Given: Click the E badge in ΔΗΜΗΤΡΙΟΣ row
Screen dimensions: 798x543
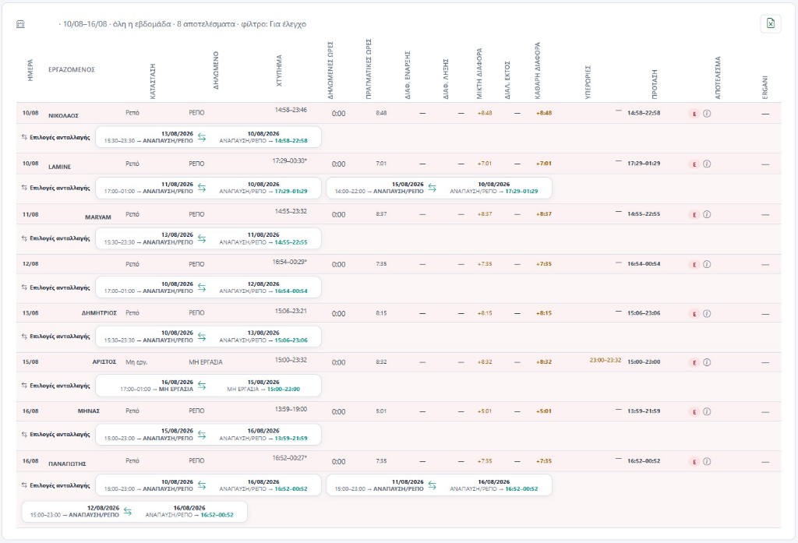Looking at the screenshot, I should (694, 313).
